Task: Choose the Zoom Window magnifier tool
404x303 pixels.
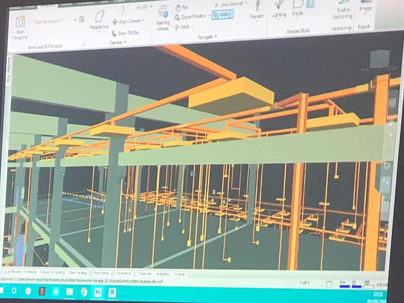Action: point(190,17)
